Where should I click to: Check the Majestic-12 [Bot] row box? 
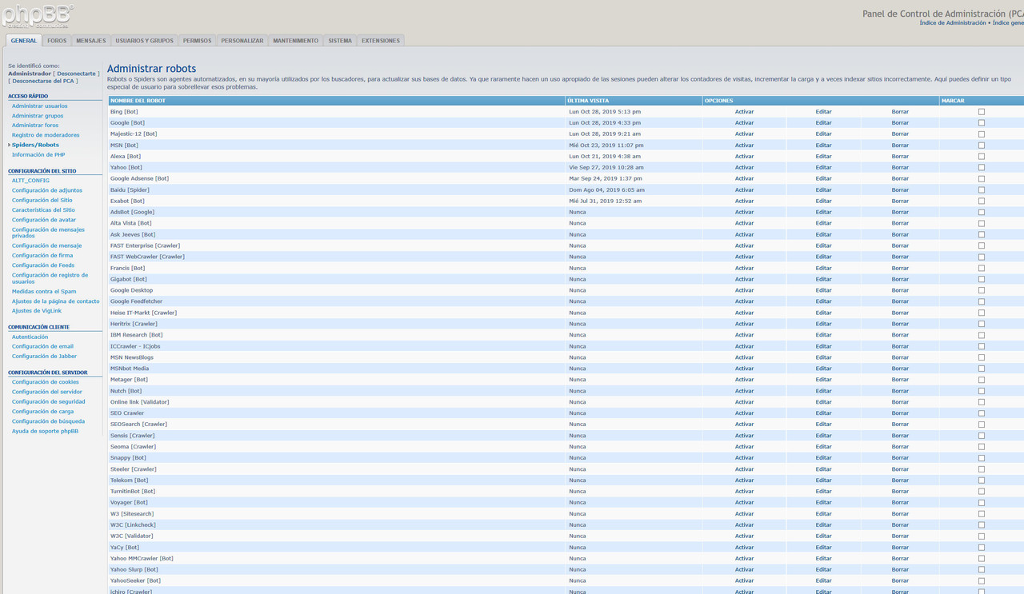click(982, 134)
